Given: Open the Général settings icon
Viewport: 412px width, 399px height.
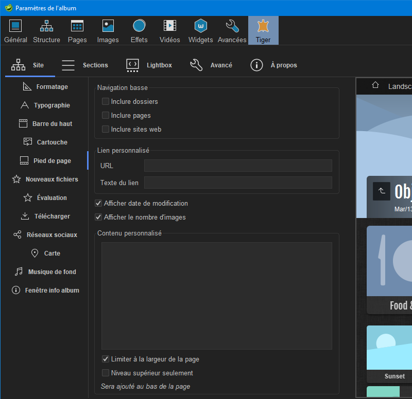Looking at the screenshot, I should coord(15,30).
